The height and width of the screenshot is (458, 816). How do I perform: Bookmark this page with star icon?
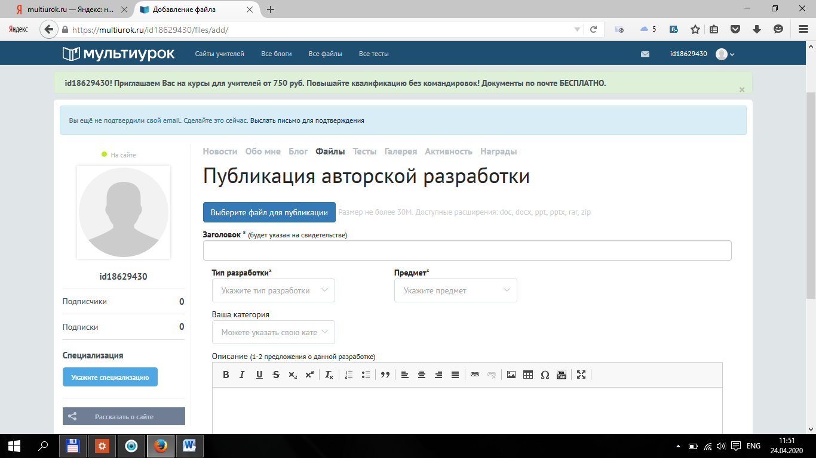pos(695,29)
